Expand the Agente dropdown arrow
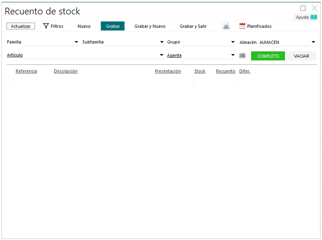322x240 pixels. [x=233, y=55]
